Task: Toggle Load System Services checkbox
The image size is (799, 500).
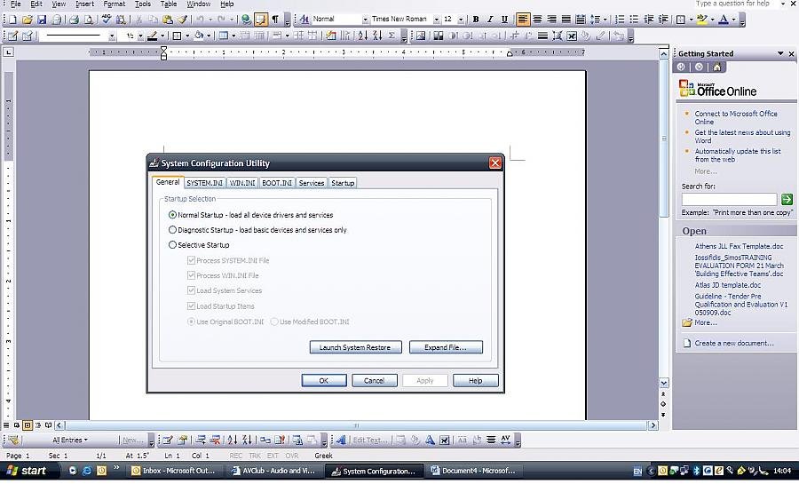Action: pos(191,290)
